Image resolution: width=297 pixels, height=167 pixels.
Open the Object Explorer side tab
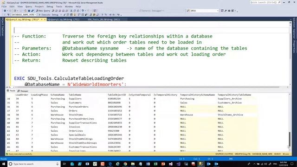click(x=2, y=26)
